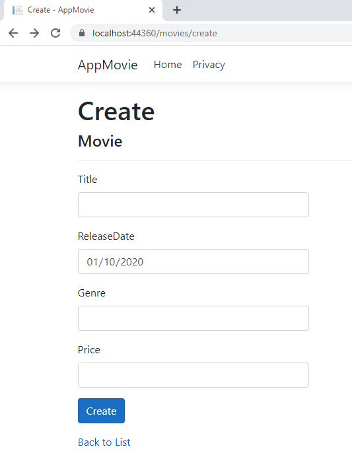352x453 pixels.
Task: Open the Privacy navbar link
Action: pyautogui.click(x=209, y=65)
